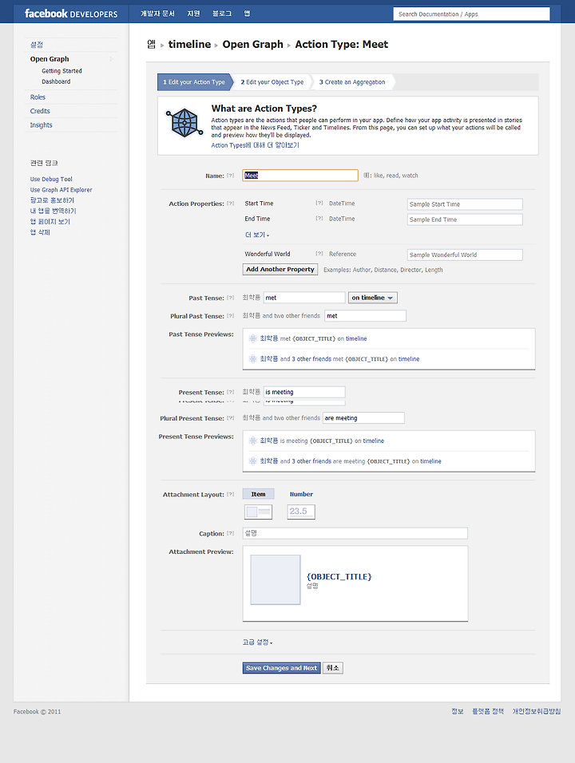Click the Sample Start Time field

coord(465,204)
